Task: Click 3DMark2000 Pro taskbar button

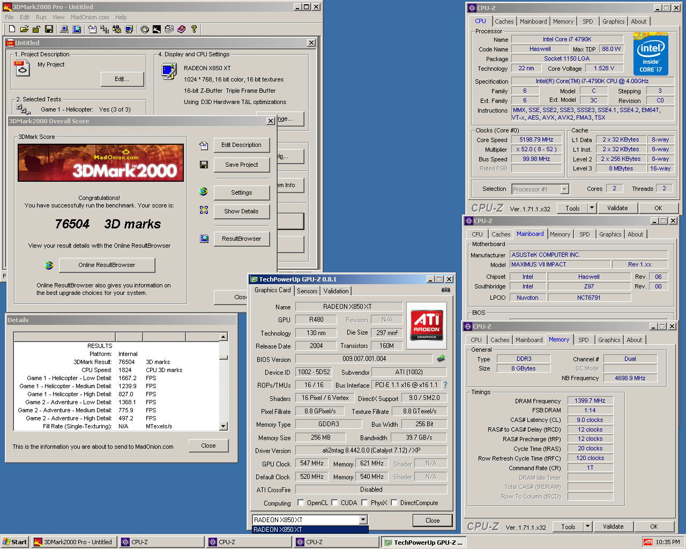Action: [x=74, y=542]
